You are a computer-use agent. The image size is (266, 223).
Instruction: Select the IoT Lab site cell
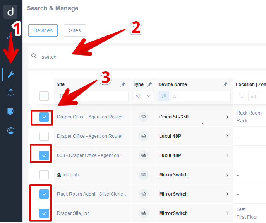tap(93, 175)
